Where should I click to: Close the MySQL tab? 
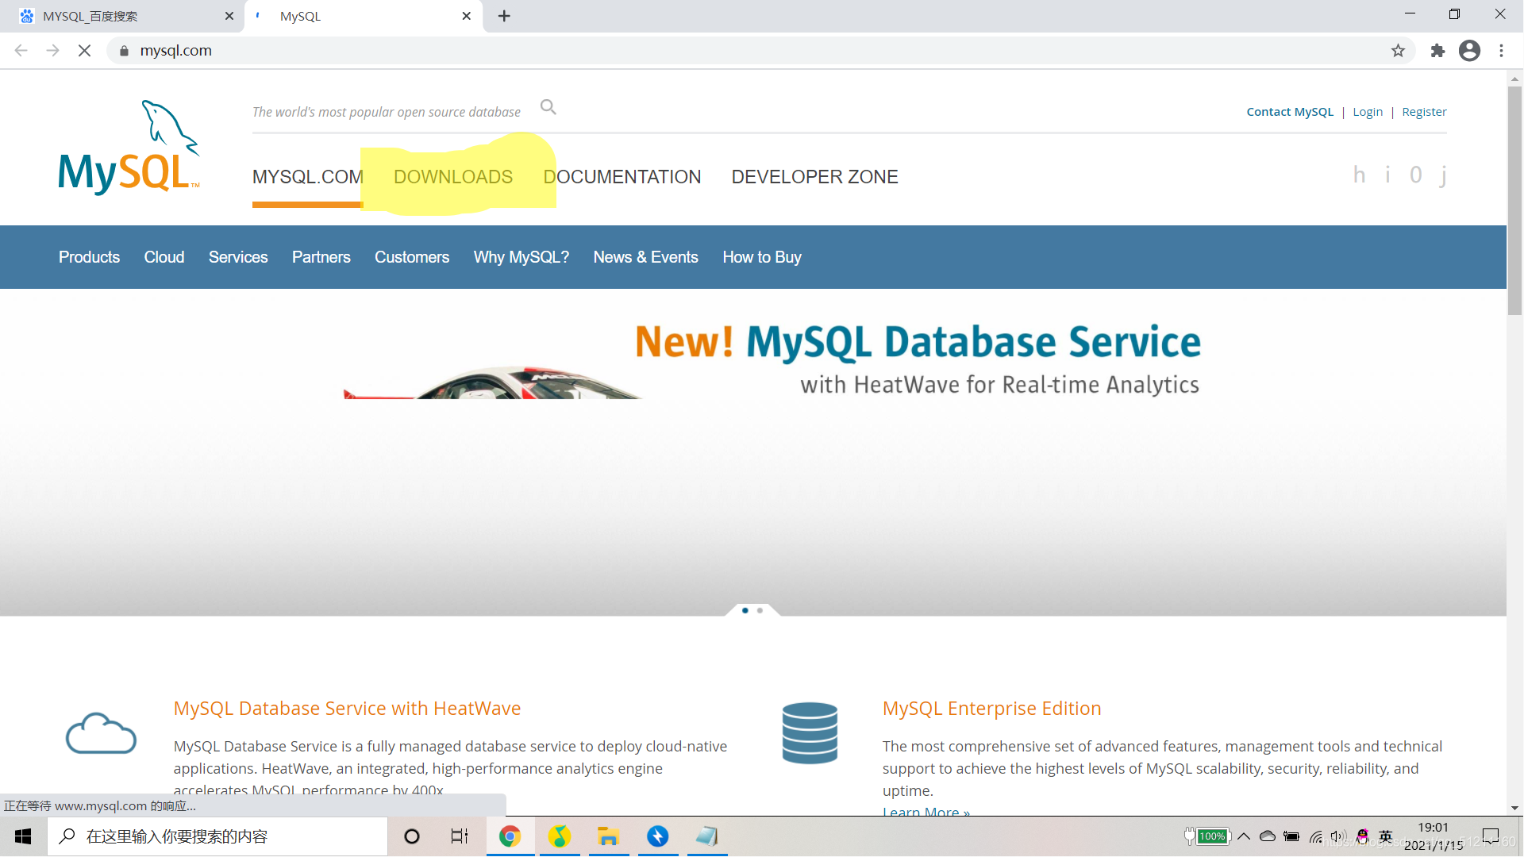point(467,16)
